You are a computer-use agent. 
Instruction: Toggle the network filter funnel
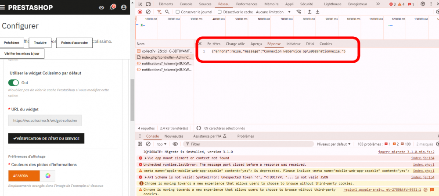pyautogui.click(x=159, y=12)
